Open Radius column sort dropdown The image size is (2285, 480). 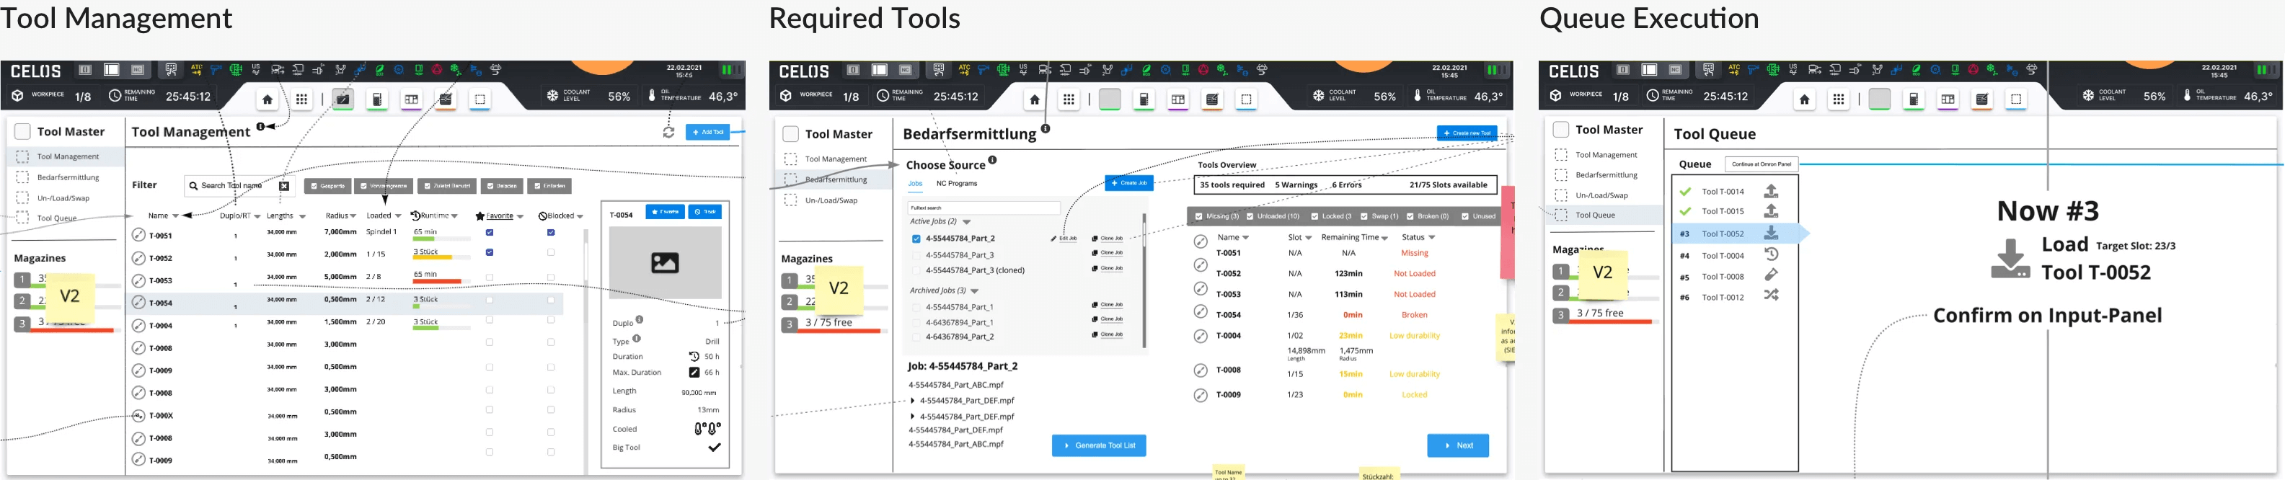(x=353, y=216)
